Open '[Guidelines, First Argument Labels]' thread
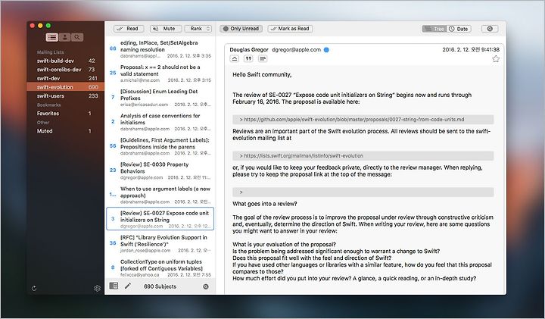545x319 pixels. (x=160, y=146)
